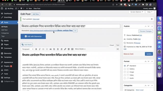Viewport: 163px width, 91px height.
Task: Click the browser address bar
Action: [62, 5]
